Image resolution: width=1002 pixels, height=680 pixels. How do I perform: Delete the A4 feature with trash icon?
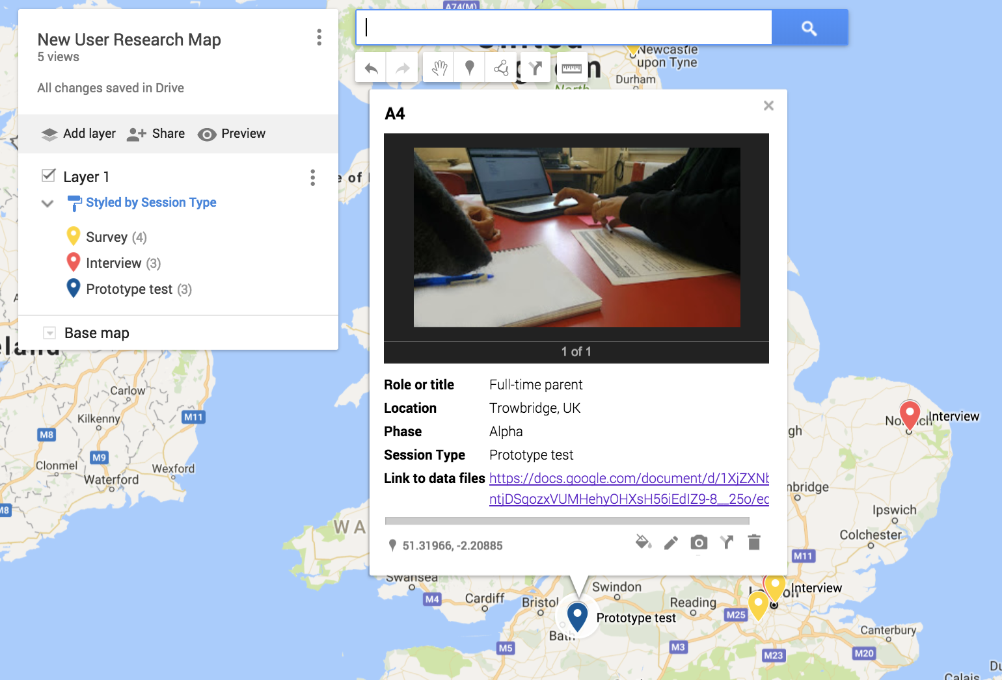pyautogui.click(x=754, y=542)
